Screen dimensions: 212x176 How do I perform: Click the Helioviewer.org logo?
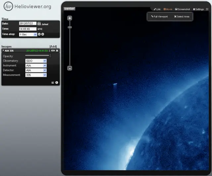pyautogui.click(x=27, y=6)
